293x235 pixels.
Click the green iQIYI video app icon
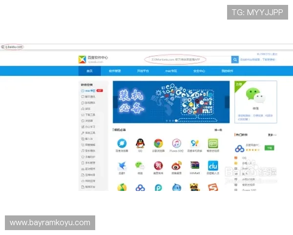(213, 143)
